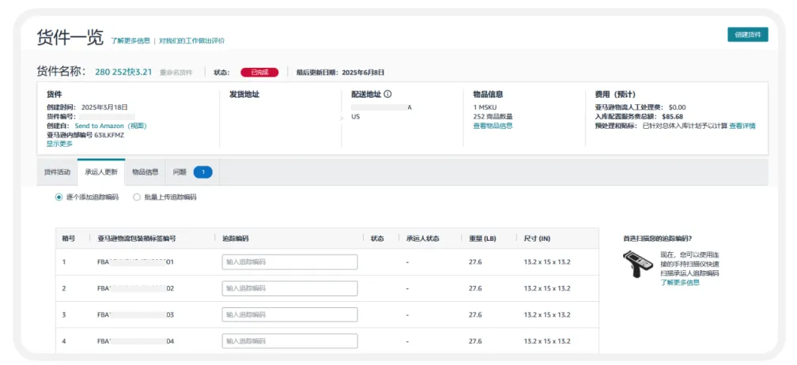Screen dimensions: 797x365
Task: Click the issues count badge showing 1
Action: pyautogui.click(x=202, y=171)
